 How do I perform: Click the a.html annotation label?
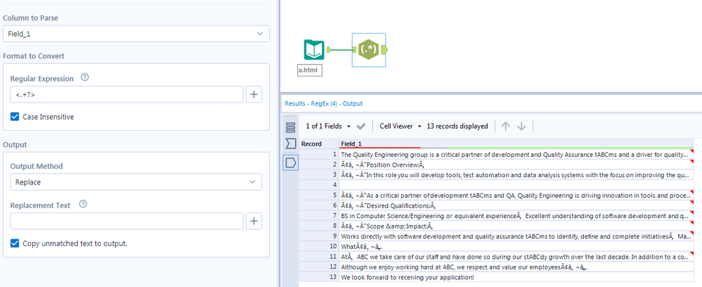[x=310, y=70]
